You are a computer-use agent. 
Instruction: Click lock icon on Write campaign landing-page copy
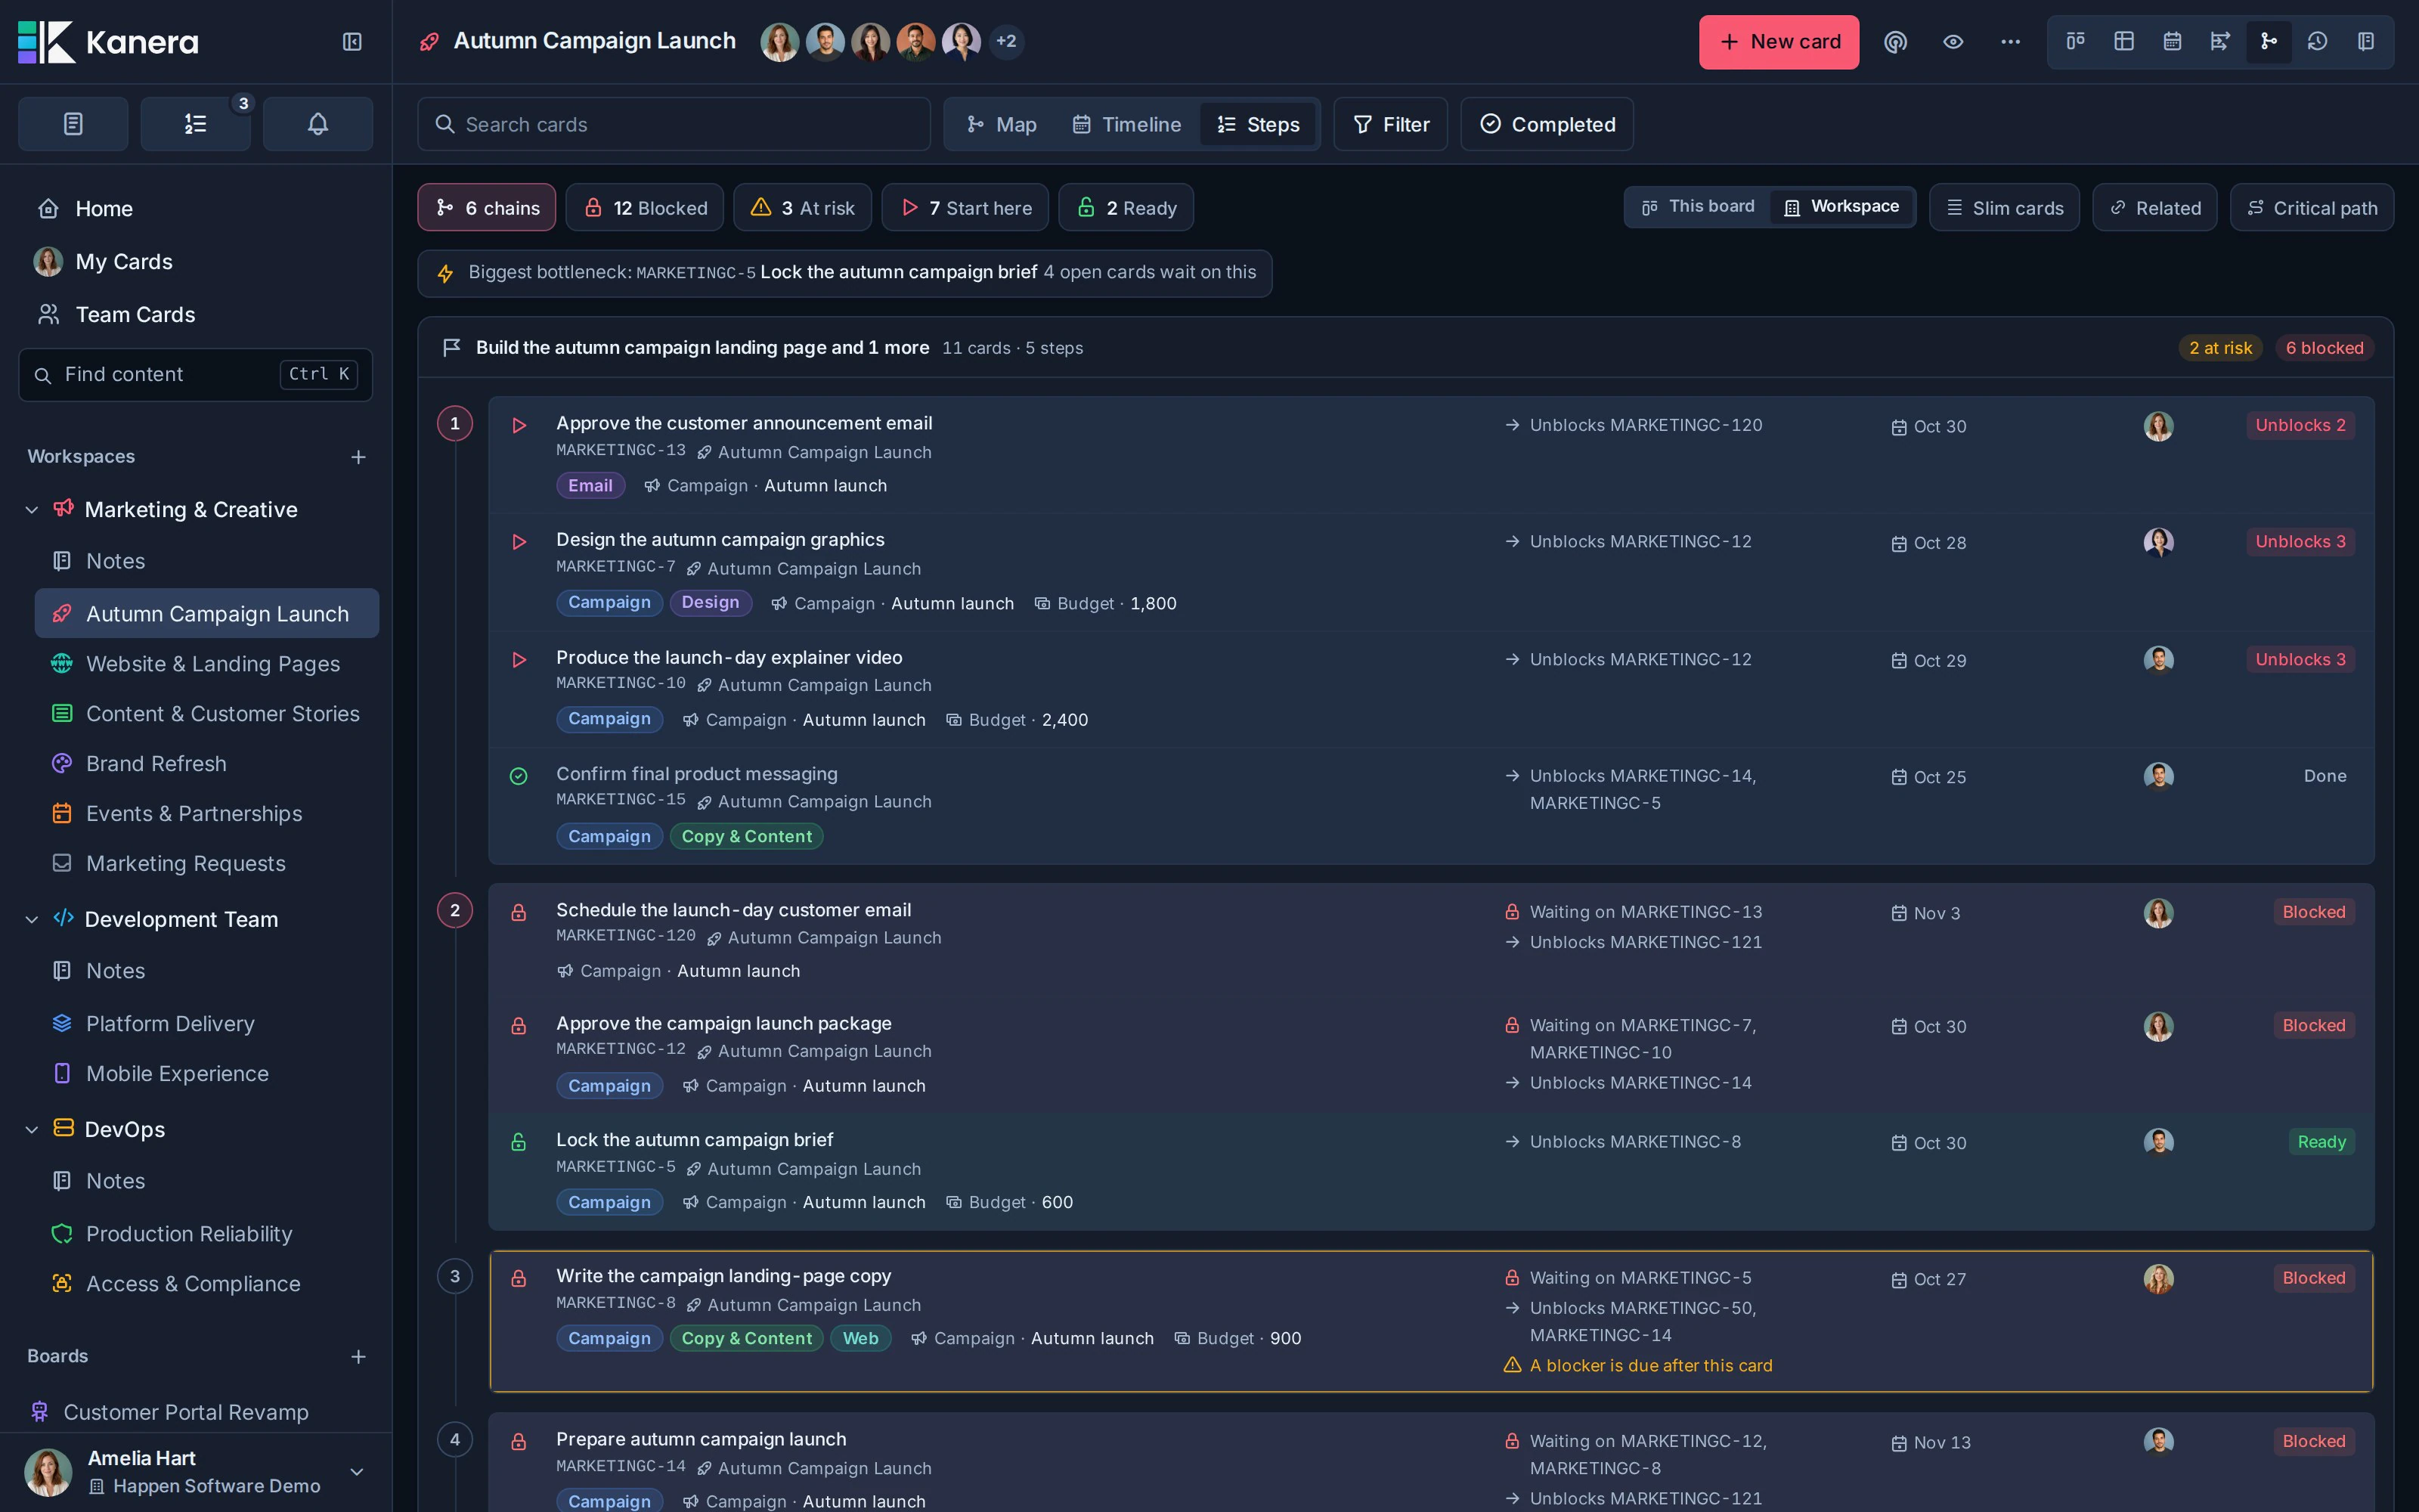click(x=519, y=1279)
